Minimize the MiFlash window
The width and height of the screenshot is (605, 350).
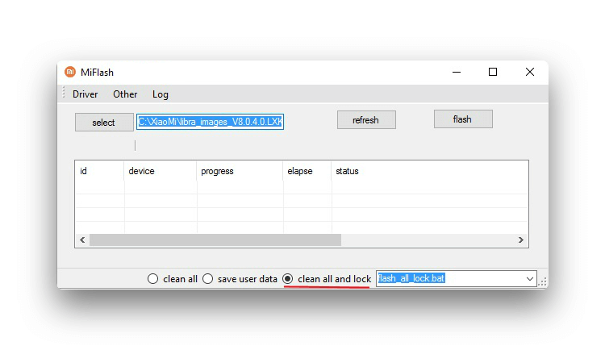[x=457, y=72]
